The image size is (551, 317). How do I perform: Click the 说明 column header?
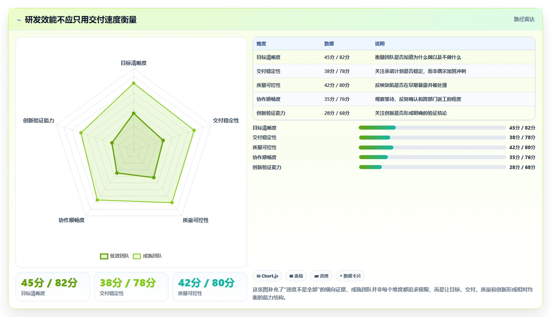[380, 44]
